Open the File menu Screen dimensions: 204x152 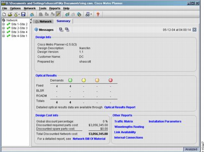click(x=5, y=8)
